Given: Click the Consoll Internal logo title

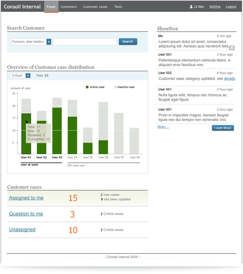Looking at the screenshot, I should 22,6.
